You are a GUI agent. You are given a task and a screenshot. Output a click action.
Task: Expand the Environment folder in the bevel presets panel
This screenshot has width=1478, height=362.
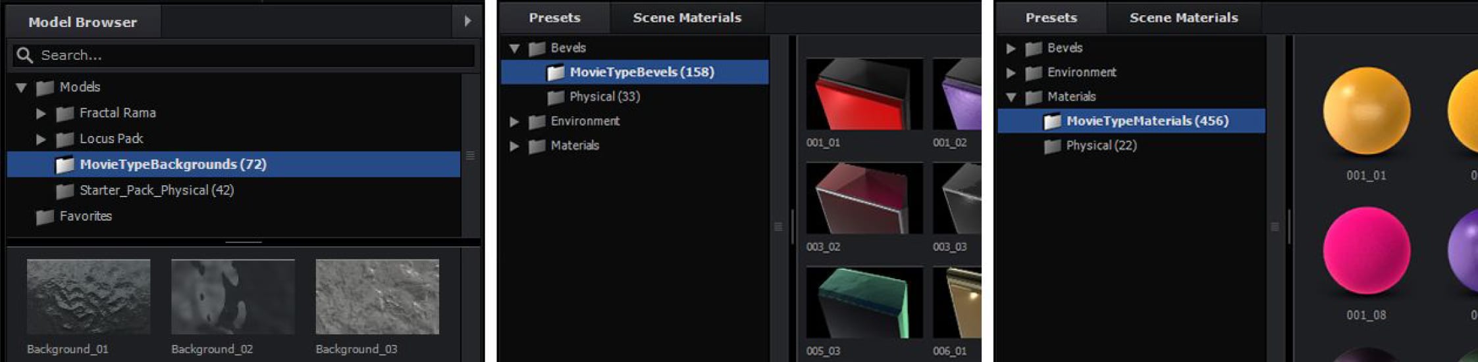(514, 122)
